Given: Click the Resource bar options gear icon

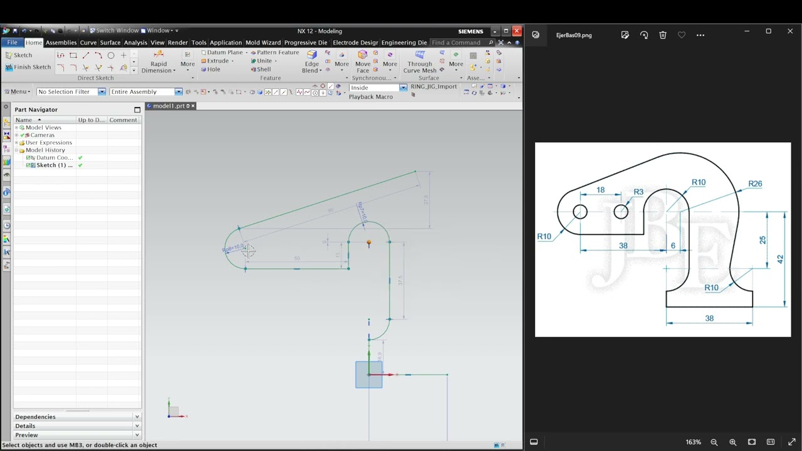Looking at the screenshot, I should click(6, 107).
